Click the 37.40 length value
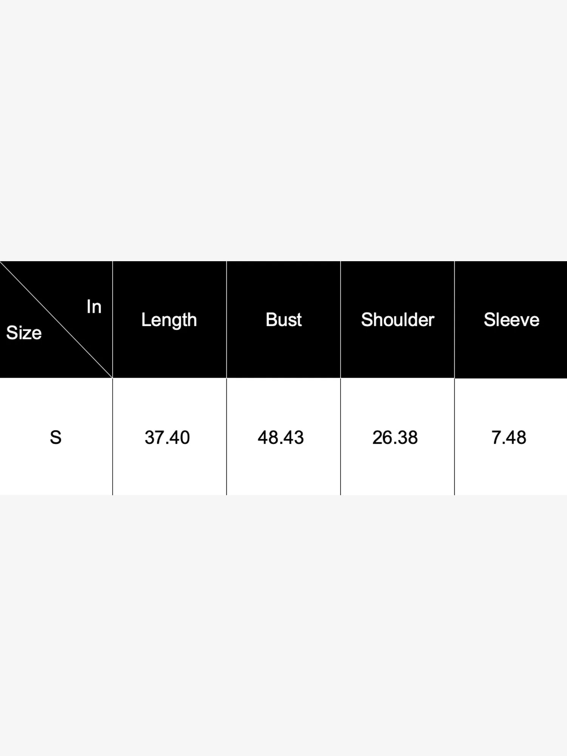 coord(167,437)
